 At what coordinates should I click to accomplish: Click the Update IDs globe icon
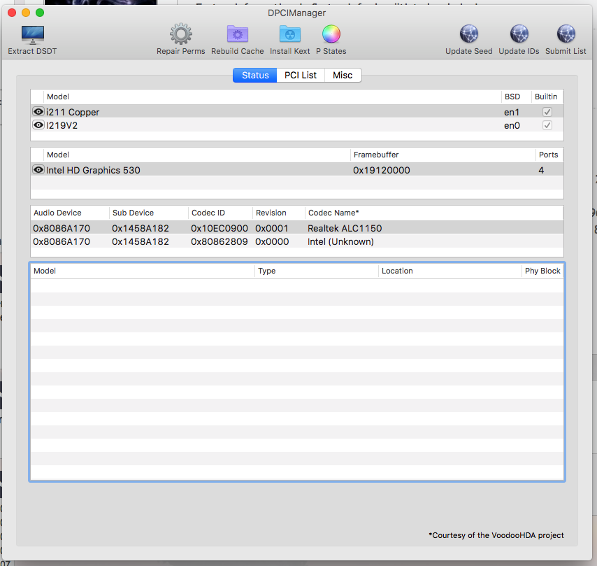click(x=518, y=34)
